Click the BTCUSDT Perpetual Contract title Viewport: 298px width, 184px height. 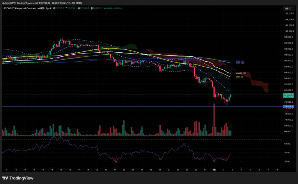pos(20,8)
